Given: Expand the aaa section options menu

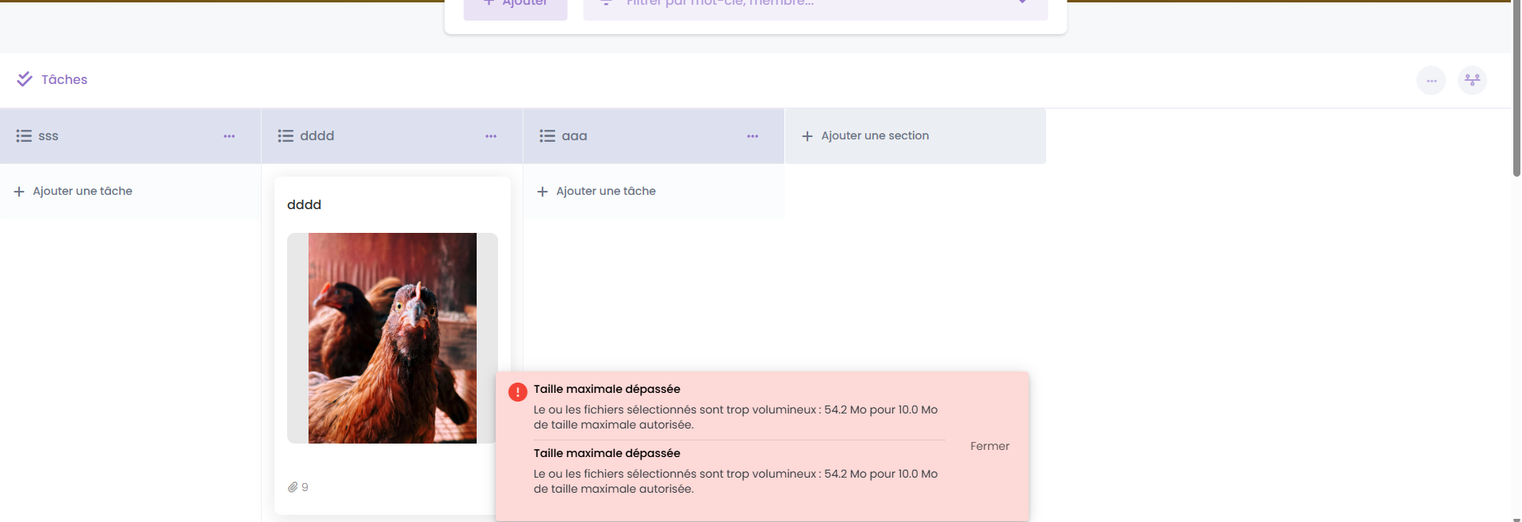Looking at the screenshot, I should coord(753,136).
